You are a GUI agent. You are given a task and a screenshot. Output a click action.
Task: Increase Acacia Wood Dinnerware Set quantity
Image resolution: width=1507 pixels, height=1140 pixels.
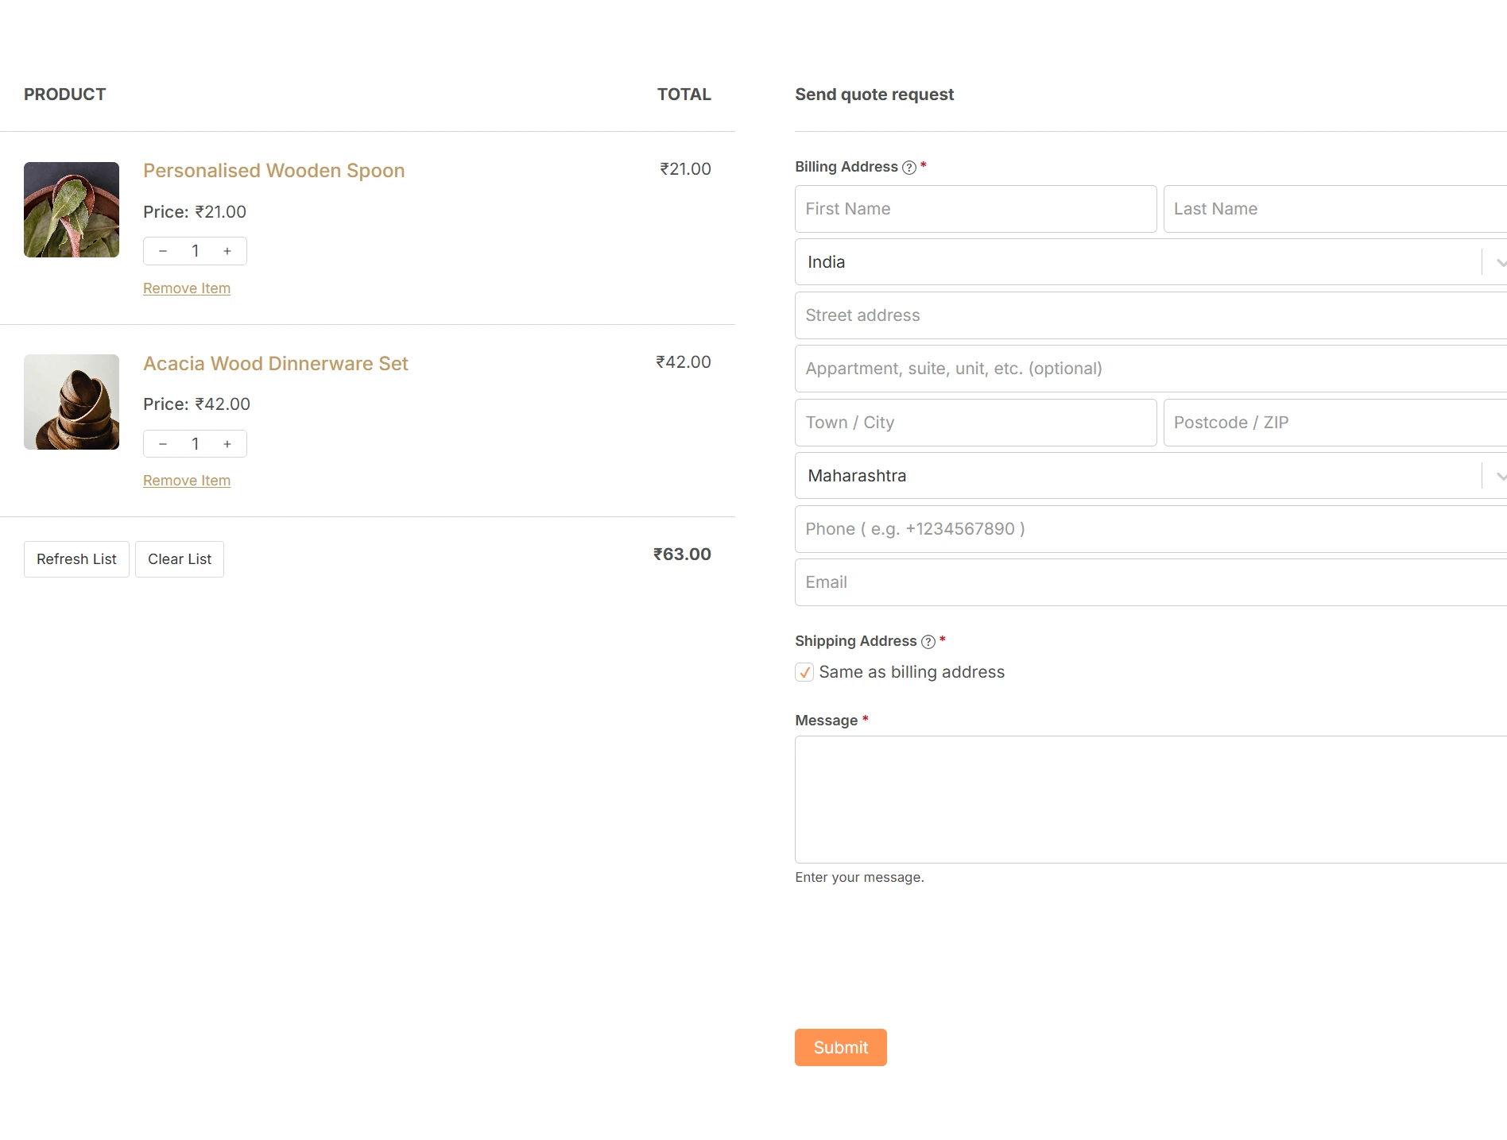click(x=227, y=444)
